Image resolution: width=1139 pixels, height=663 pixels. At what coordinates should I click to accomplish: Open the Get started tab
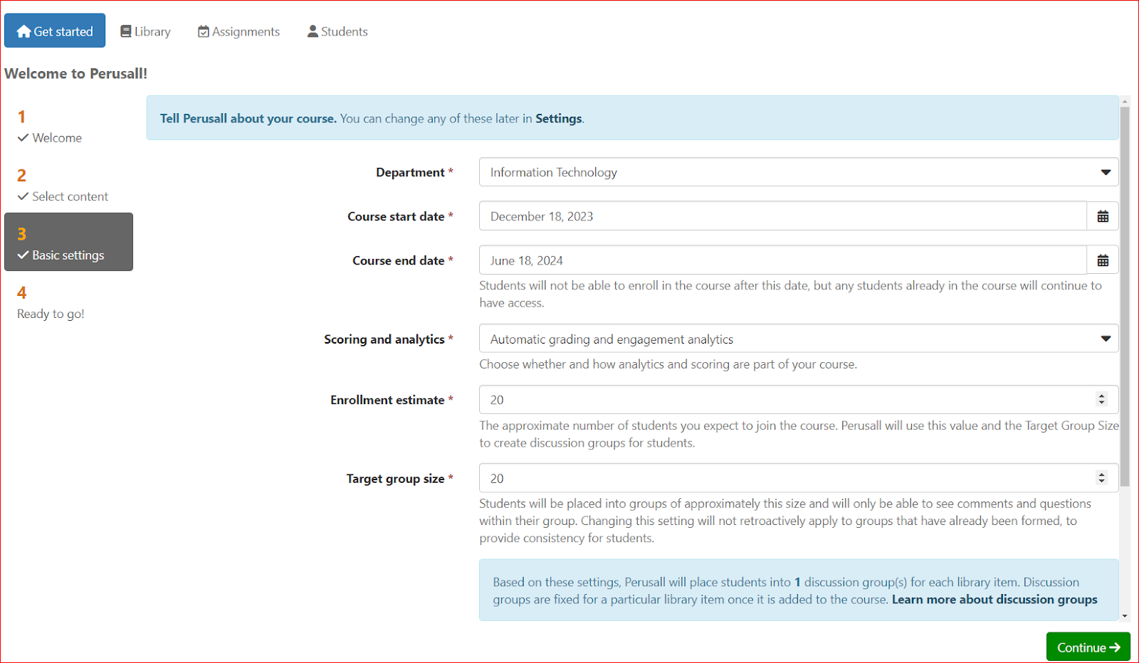click(55, 31)
